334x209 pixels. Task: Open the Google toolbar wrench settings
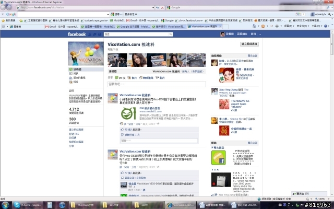(x=330, y=14)
